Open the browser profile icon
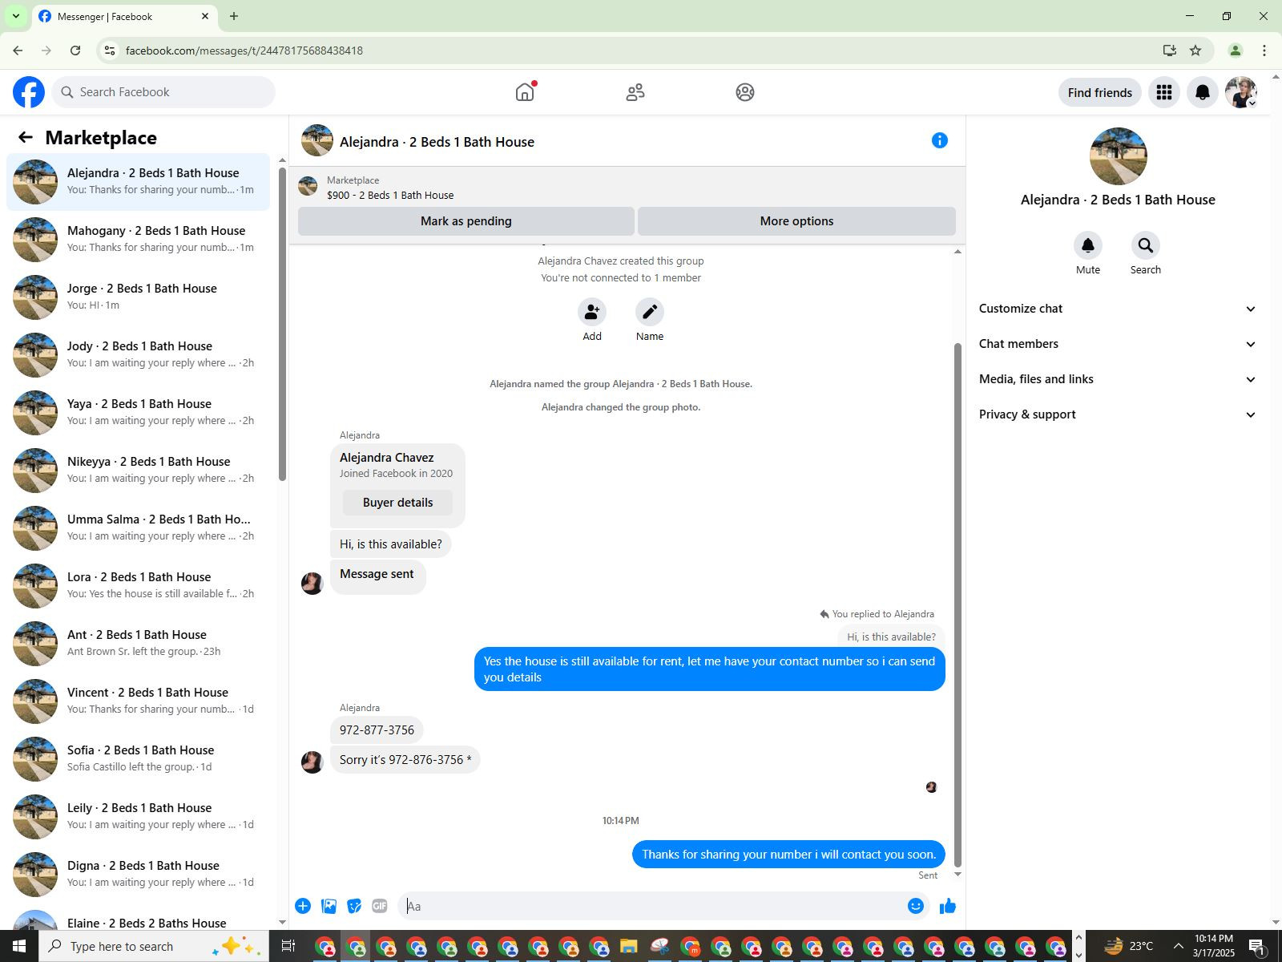Image resolution: width=1282 pixels, height=962 pixels. (1236, 51)
